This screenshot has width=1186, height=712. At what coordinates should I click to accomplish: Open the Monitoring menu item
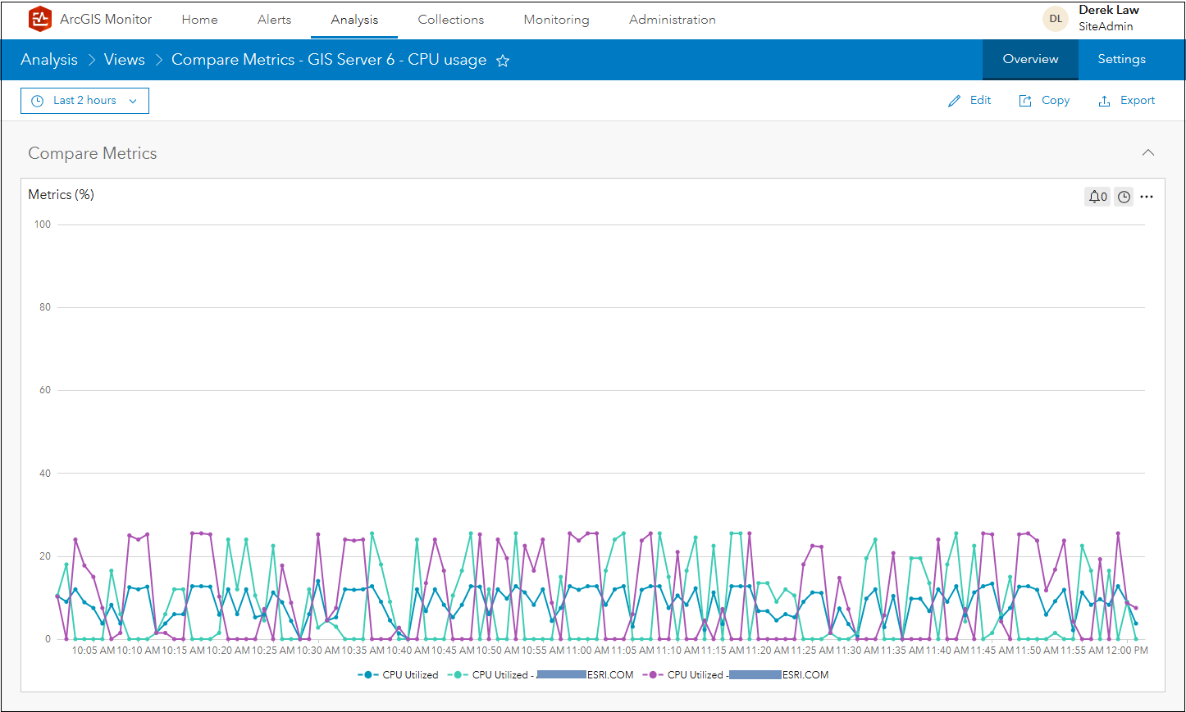(x=556, y=20)
